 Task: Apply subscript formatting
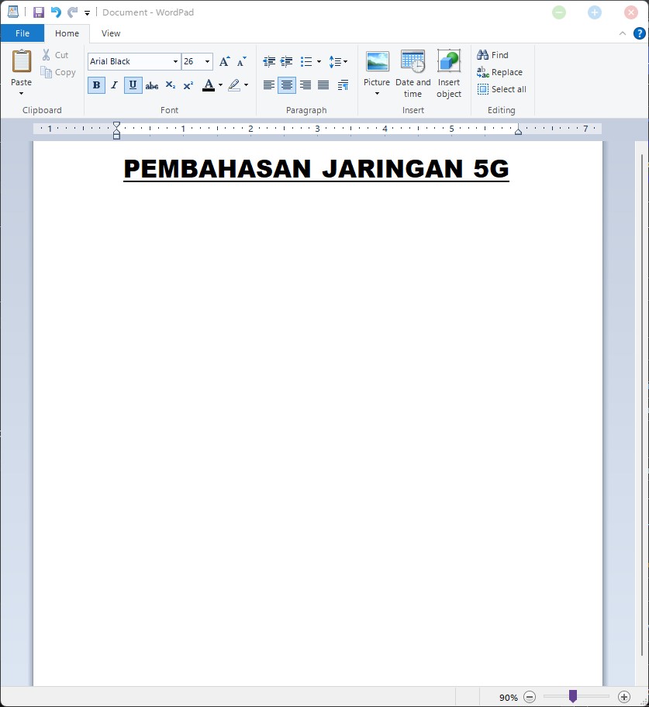pos(170,85)
